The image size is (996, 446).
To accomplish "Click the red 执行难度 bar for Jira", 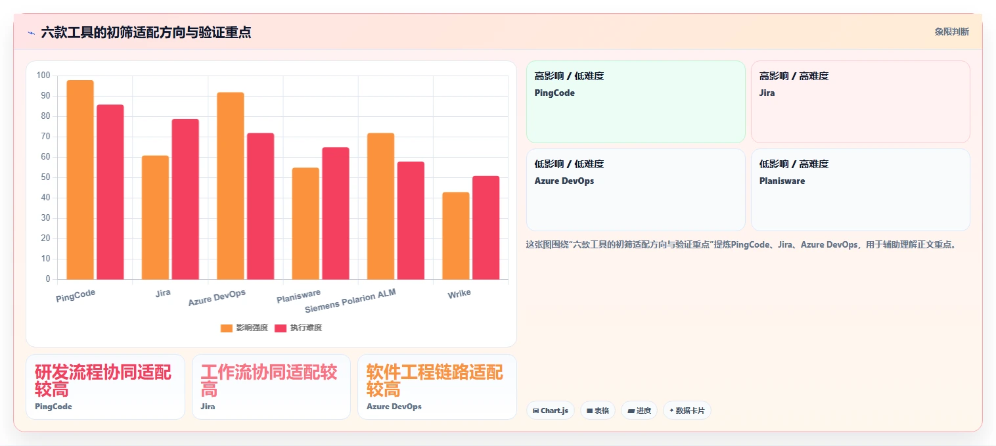I will [x=185, y=199].
